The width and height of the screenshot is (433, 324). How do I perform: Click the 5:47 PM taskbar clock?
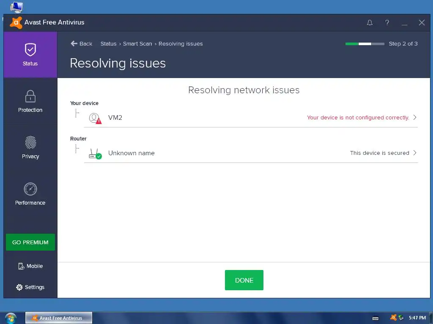(x=417, y=318)
